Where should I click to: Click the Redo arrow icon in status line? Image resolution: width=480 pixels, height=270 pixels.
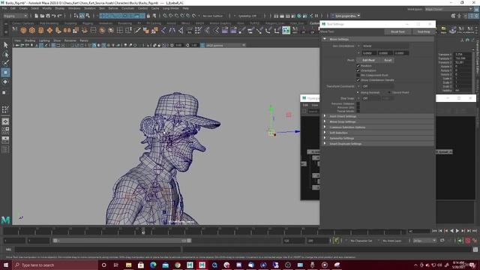60,16
